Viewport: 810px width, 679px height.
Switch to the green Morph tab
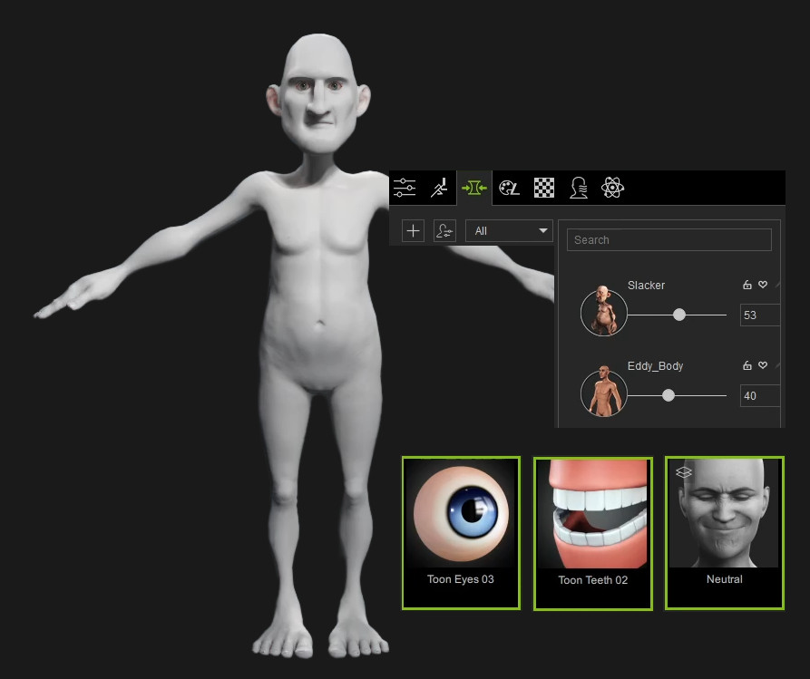[473, 188]
